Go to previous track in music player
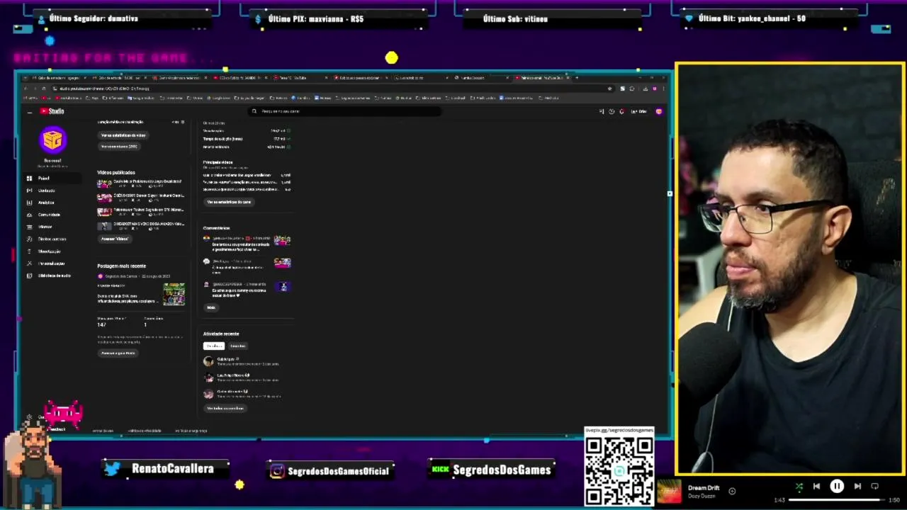The height and width of the screenshot is (510, 907). click(816, 487)
